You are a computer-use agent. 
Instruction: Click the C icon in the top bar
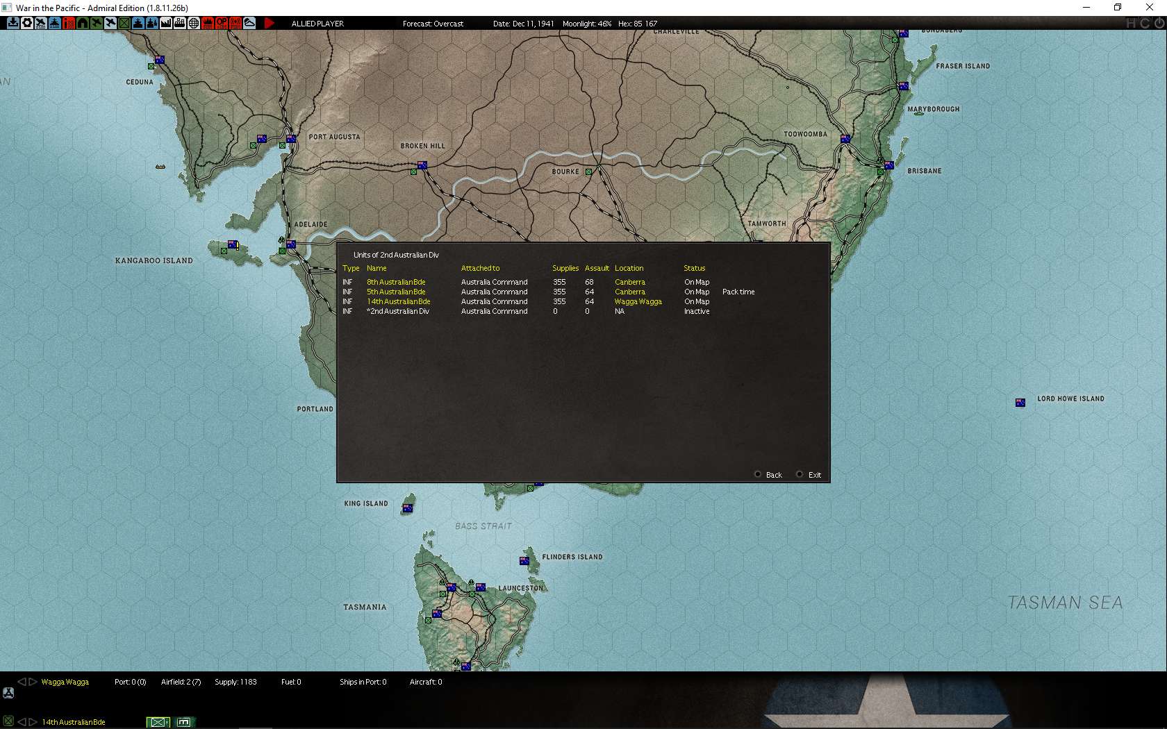[1145, 23]
